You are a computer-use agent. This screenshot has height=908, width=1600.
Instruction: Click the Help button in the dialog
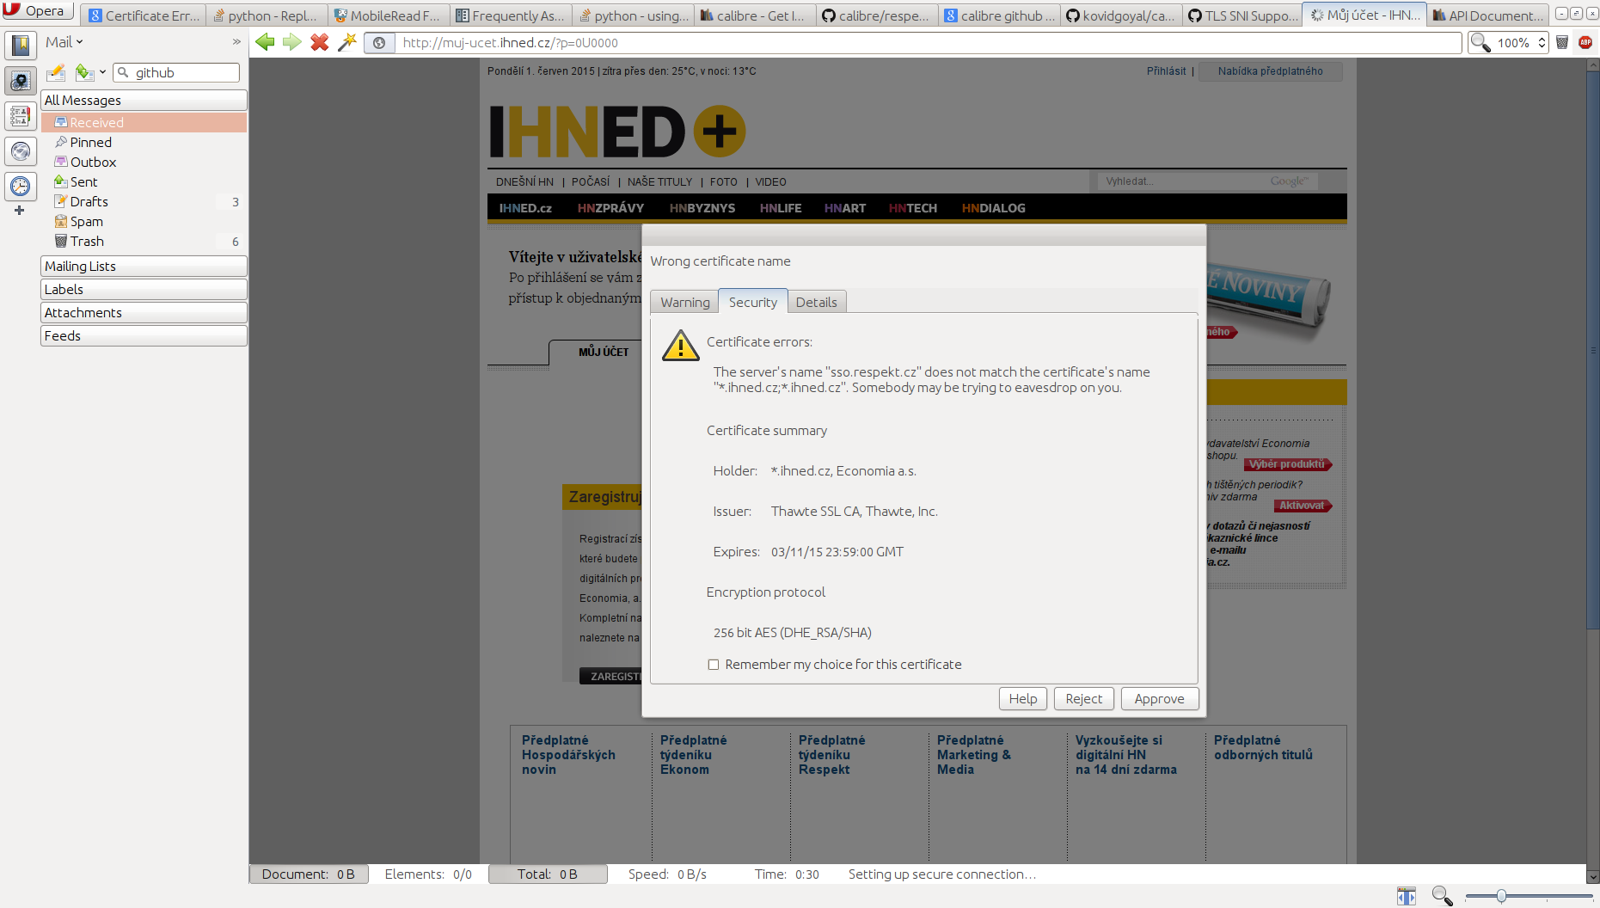coord(1023,699)
